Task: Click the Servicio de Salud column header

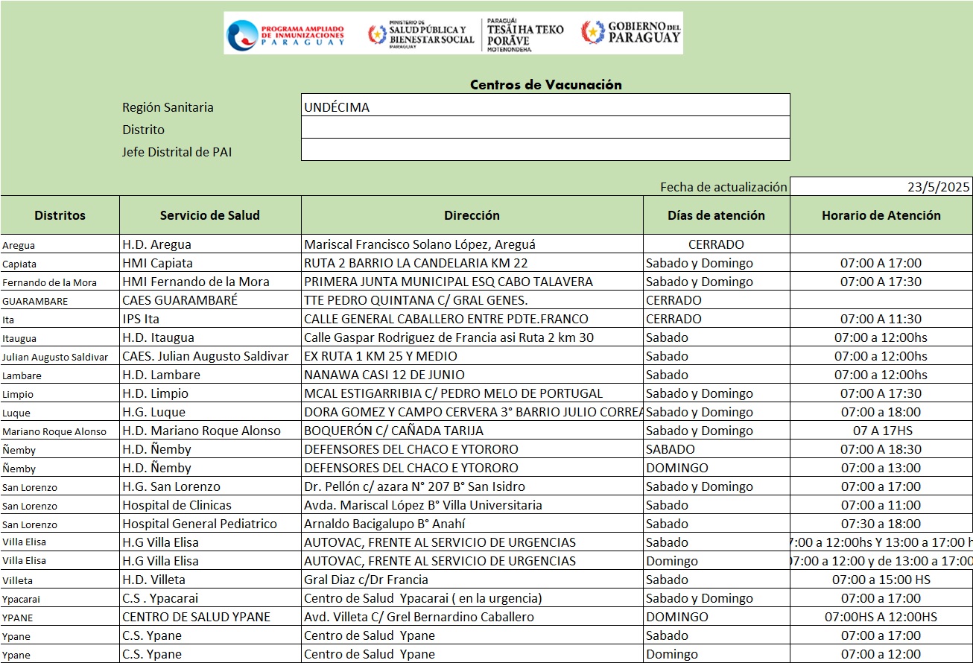Action: coord(210,215)
